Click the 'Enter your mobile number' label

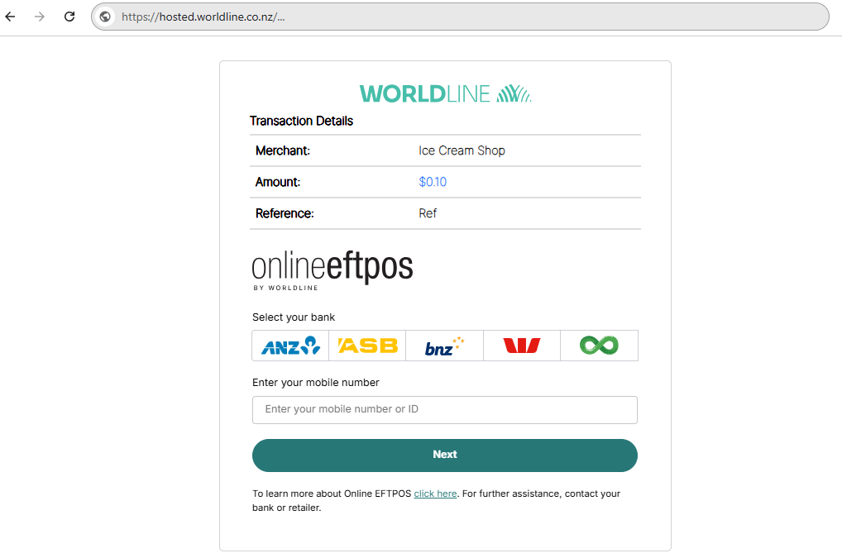[316, 383]
